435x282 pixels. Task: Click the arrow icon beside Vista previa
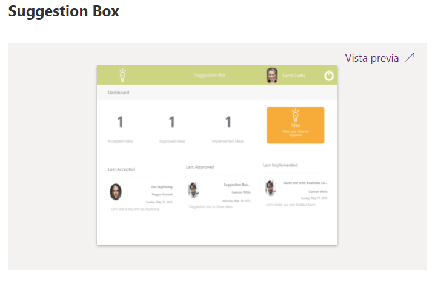410,57
